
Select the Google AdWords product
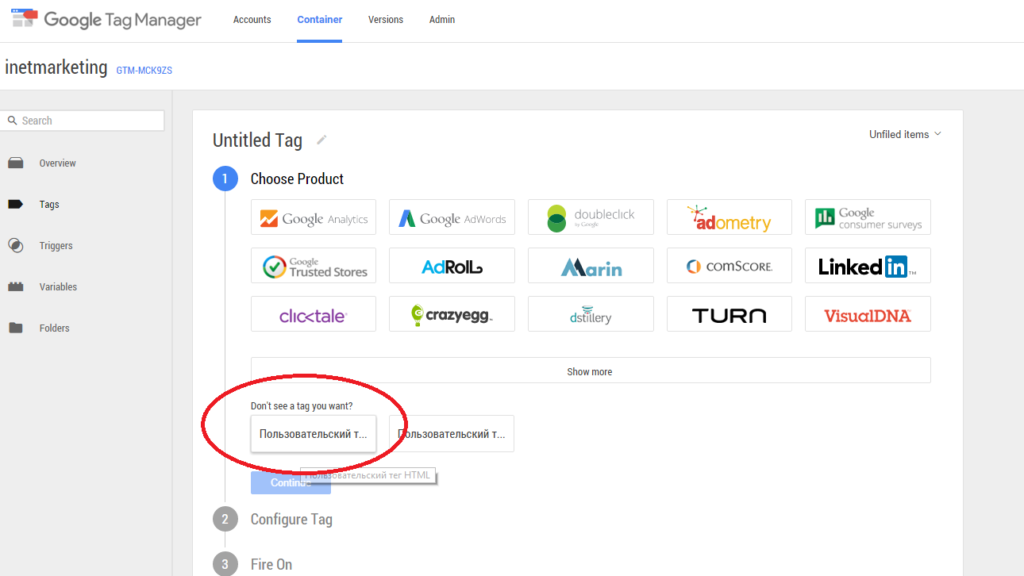[x=452, y=217]
